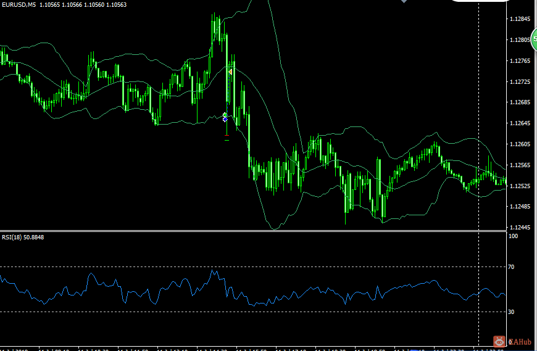This screenshot has height=351, width=537.
Task: Click price scale label 1.12645
Action: pyautogui.click(x=520, y=123)
